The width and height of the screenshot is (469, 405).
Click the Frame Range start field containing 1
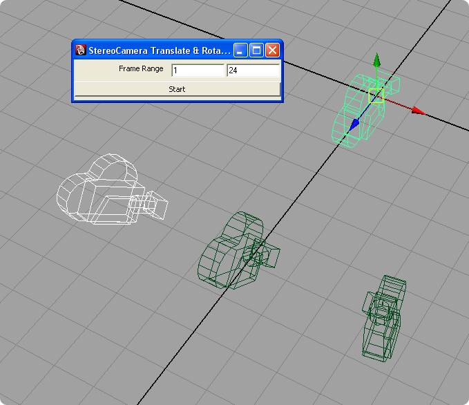pos(198,70)
